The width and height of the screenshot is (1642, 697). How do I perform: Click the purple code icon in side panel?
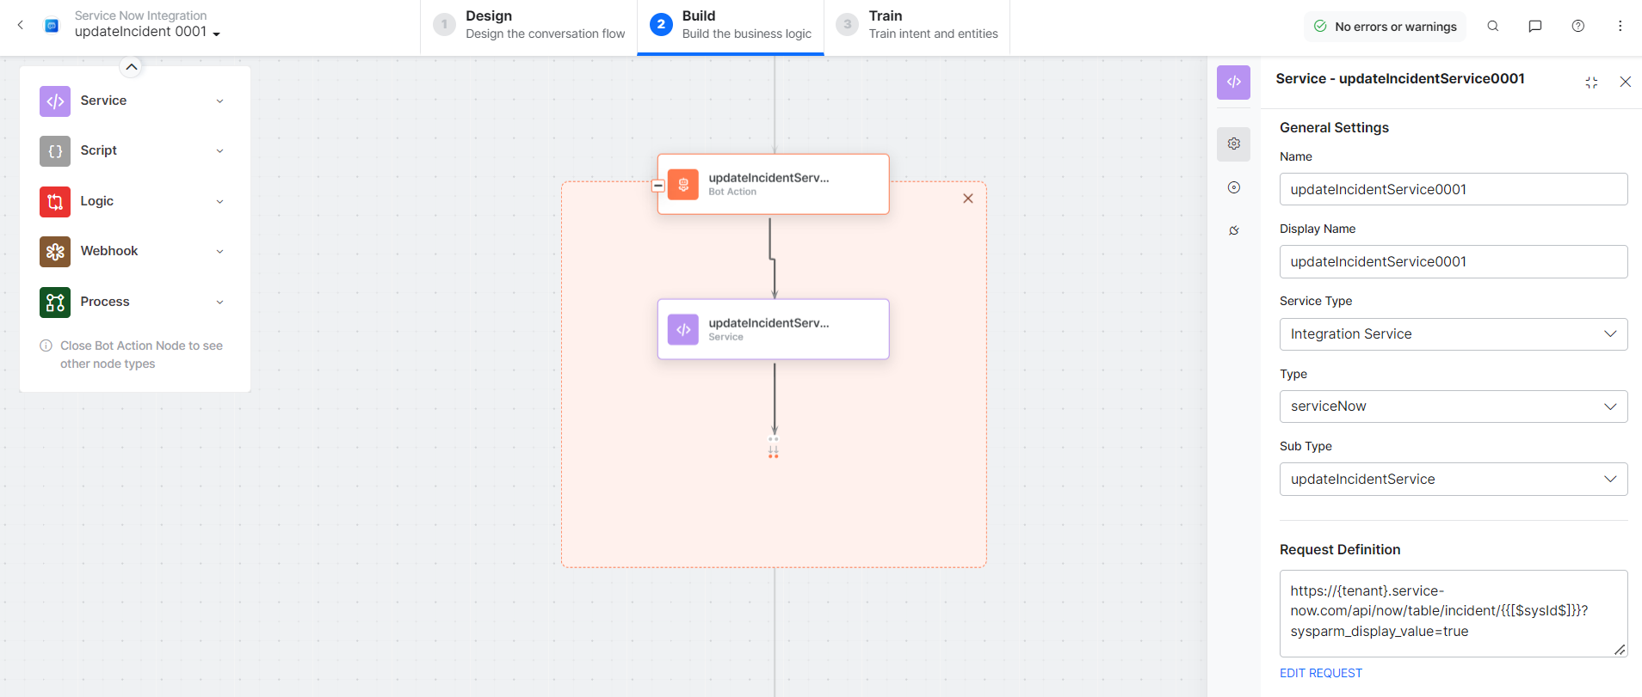coord(1233,83)
